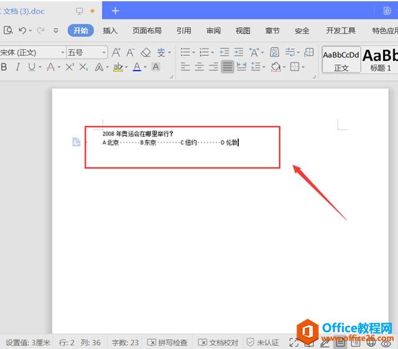
Task: Toggle underline formatting
Action: pyautogui.click(x=32, y=67)
